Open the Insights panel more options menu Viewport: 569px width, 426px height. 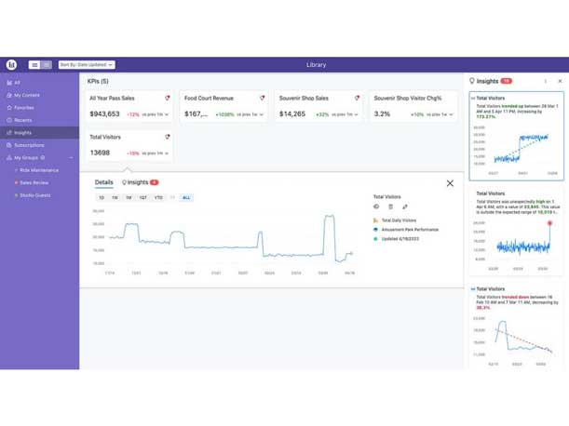pos(546,82)
